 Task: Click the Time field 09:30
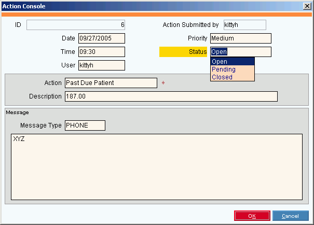tap(101, 51)
